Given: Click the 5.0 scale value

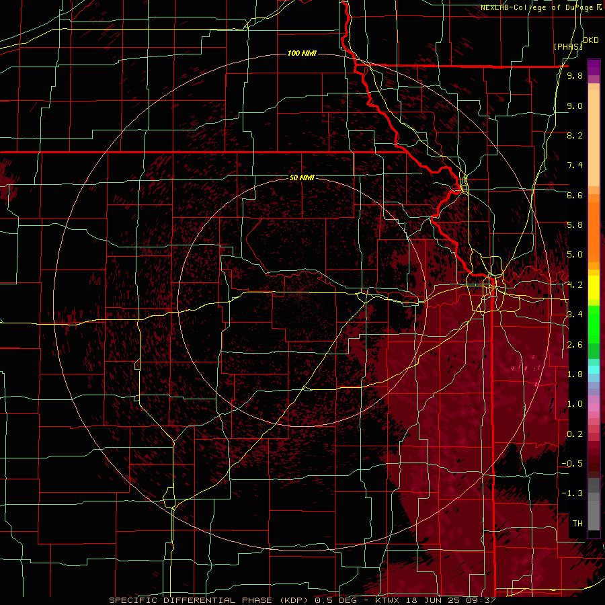Looking at the screenshot, I should [x=575, y=255].
